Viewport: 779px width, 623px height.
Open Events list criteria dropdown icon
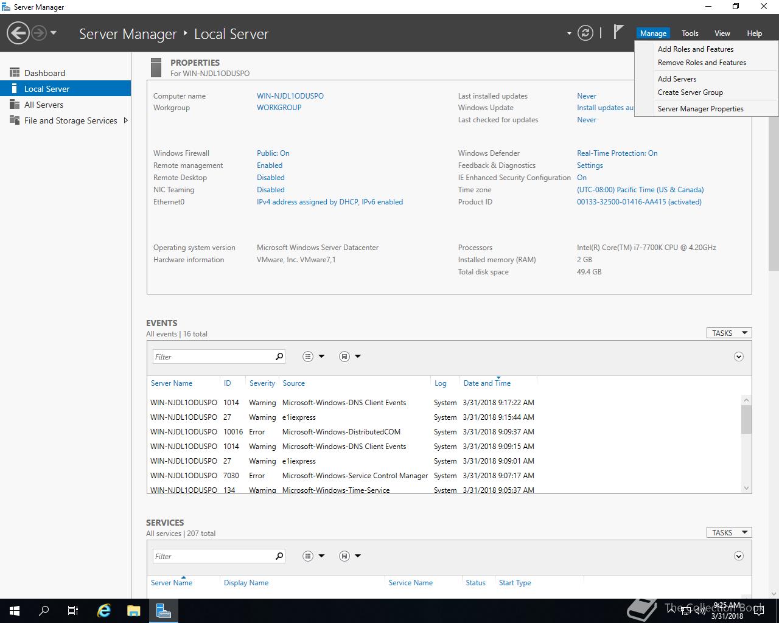313,357
